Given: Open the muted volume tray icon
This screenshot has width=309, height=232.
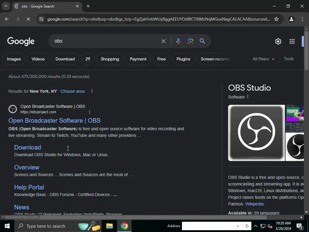Looking at the screenshot, I should tap(270, 226).
